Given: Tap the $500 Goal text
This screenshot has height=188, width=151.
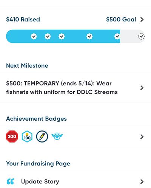Looking at the screenshot, I should click(x=121, y=20).
